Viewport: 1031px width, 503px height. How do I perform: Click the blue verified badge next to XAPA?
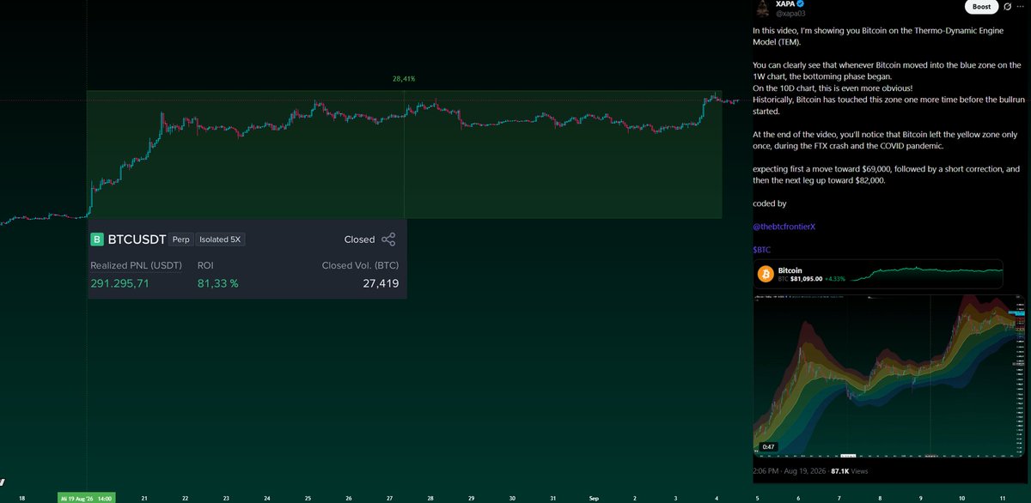pos(800,4)
